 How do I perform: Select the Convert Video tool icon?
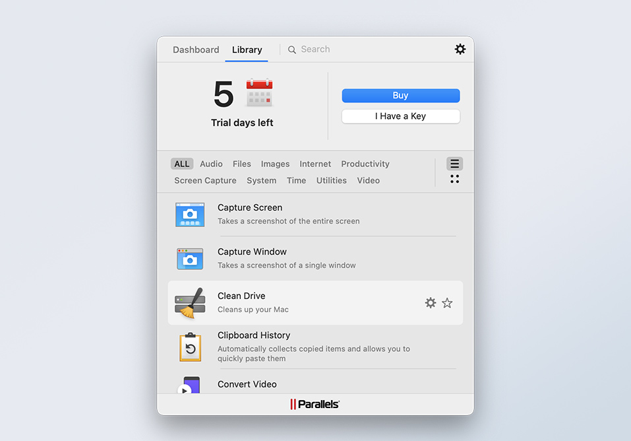pos(190,388)
